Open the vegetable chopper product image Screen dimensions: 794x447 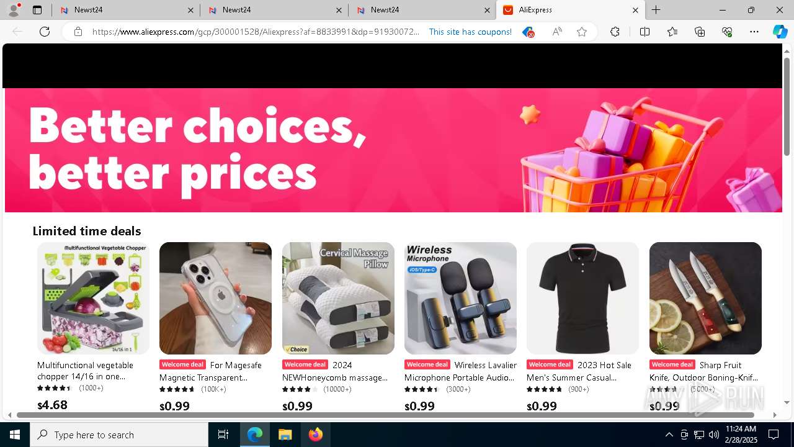point(93,298)
